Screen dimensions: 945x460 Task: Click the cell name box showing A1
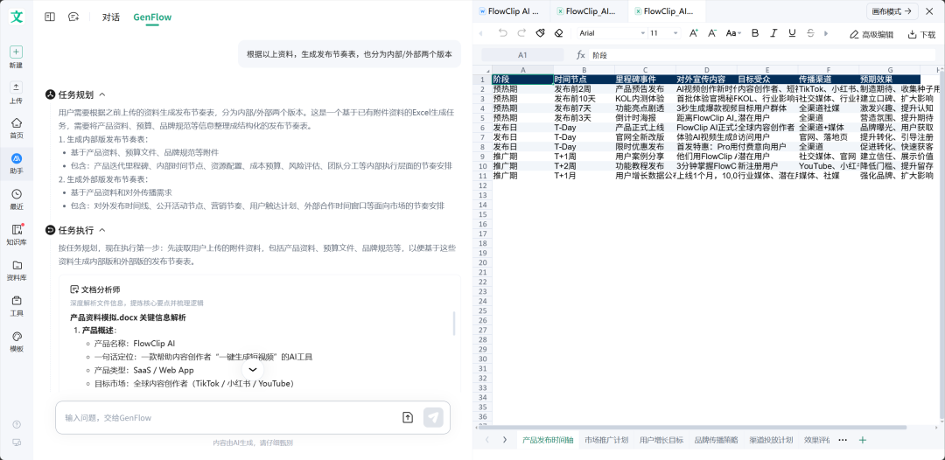pos(522,55)
